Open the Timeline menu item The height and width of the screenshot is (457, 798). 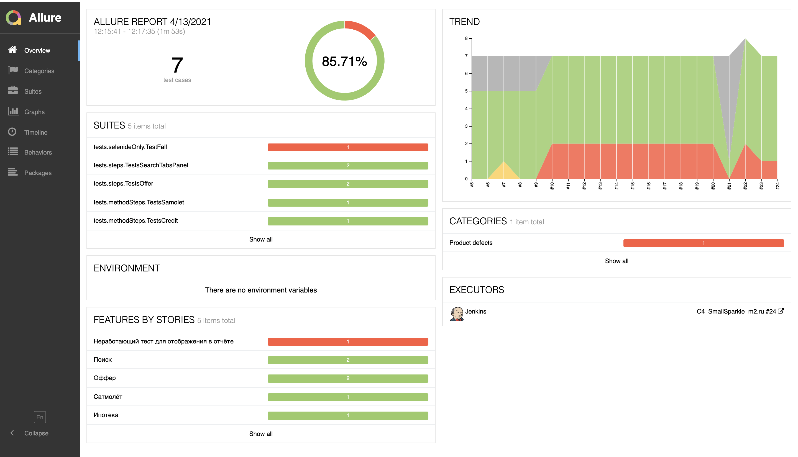(x=40, y=132)
